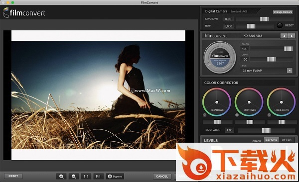
Task: Click the zoom in magnifier icon
Action: click(x=61, y=177)
